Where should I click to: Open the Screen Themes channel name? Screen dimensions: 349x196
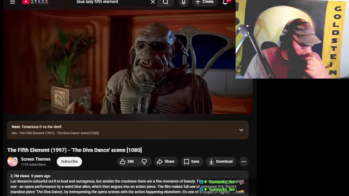(36, 159)
